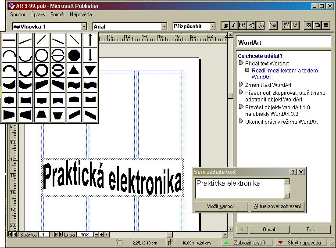336x248 pixels.
Task: Click the Lupa 50% zoom field
Action: (x=85, y=234)
